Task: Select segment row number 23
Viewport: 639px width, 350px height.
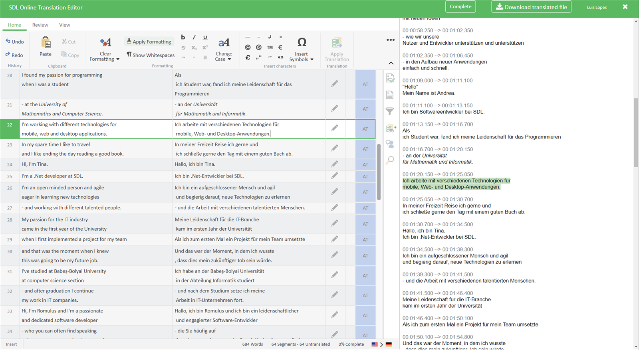Action: click(x=10, y=145)
